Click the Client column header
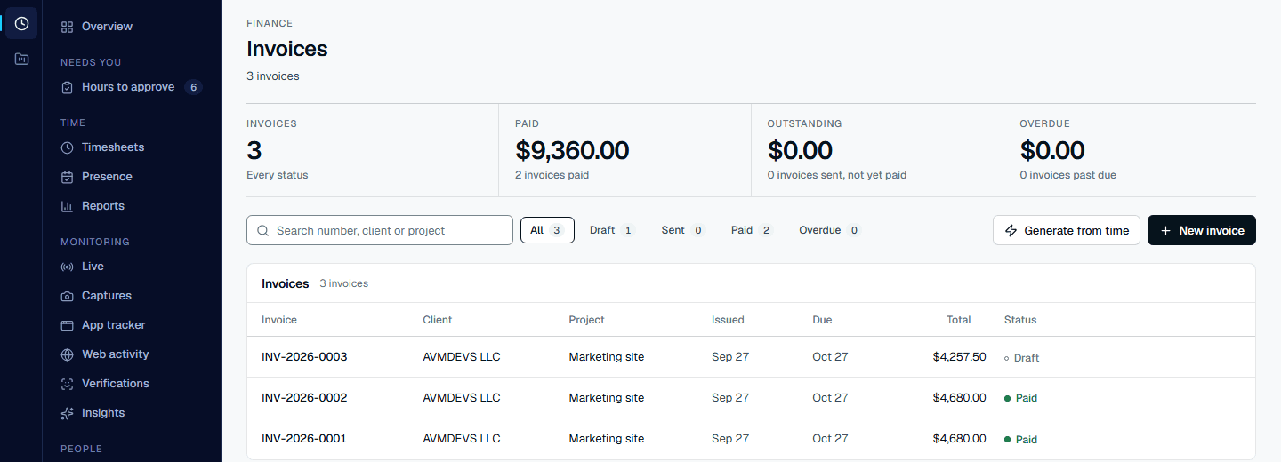The image size is (1281, 462). point(438,320)
